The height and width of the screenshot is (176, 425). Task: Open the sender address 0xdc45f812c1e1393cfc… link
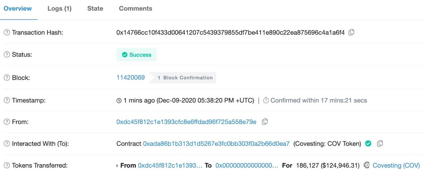coord(186,122)
